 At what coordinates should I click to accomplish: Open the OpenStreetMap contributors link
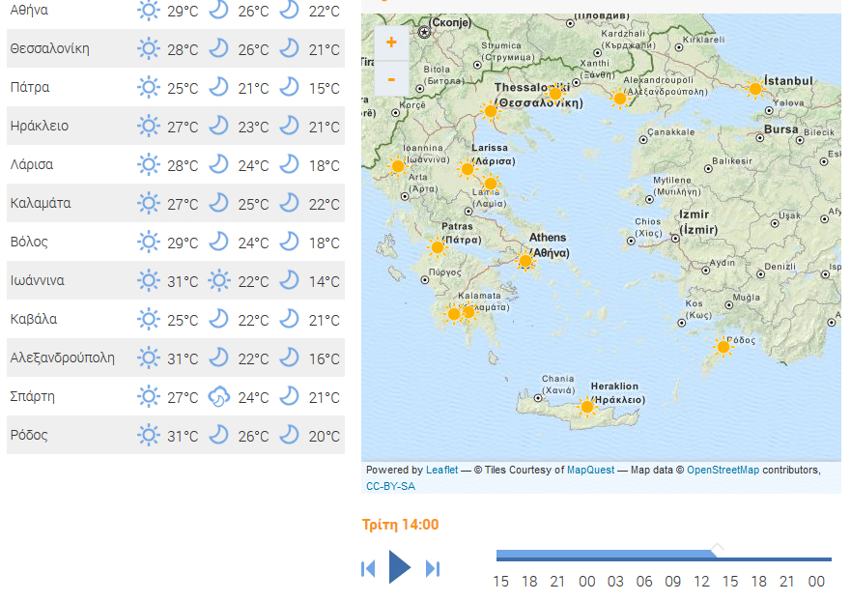tap(723, 471)
